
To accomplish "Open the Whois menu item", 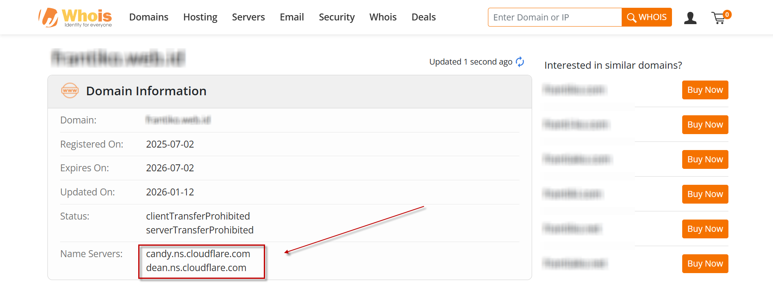I will tap(383, 17).
